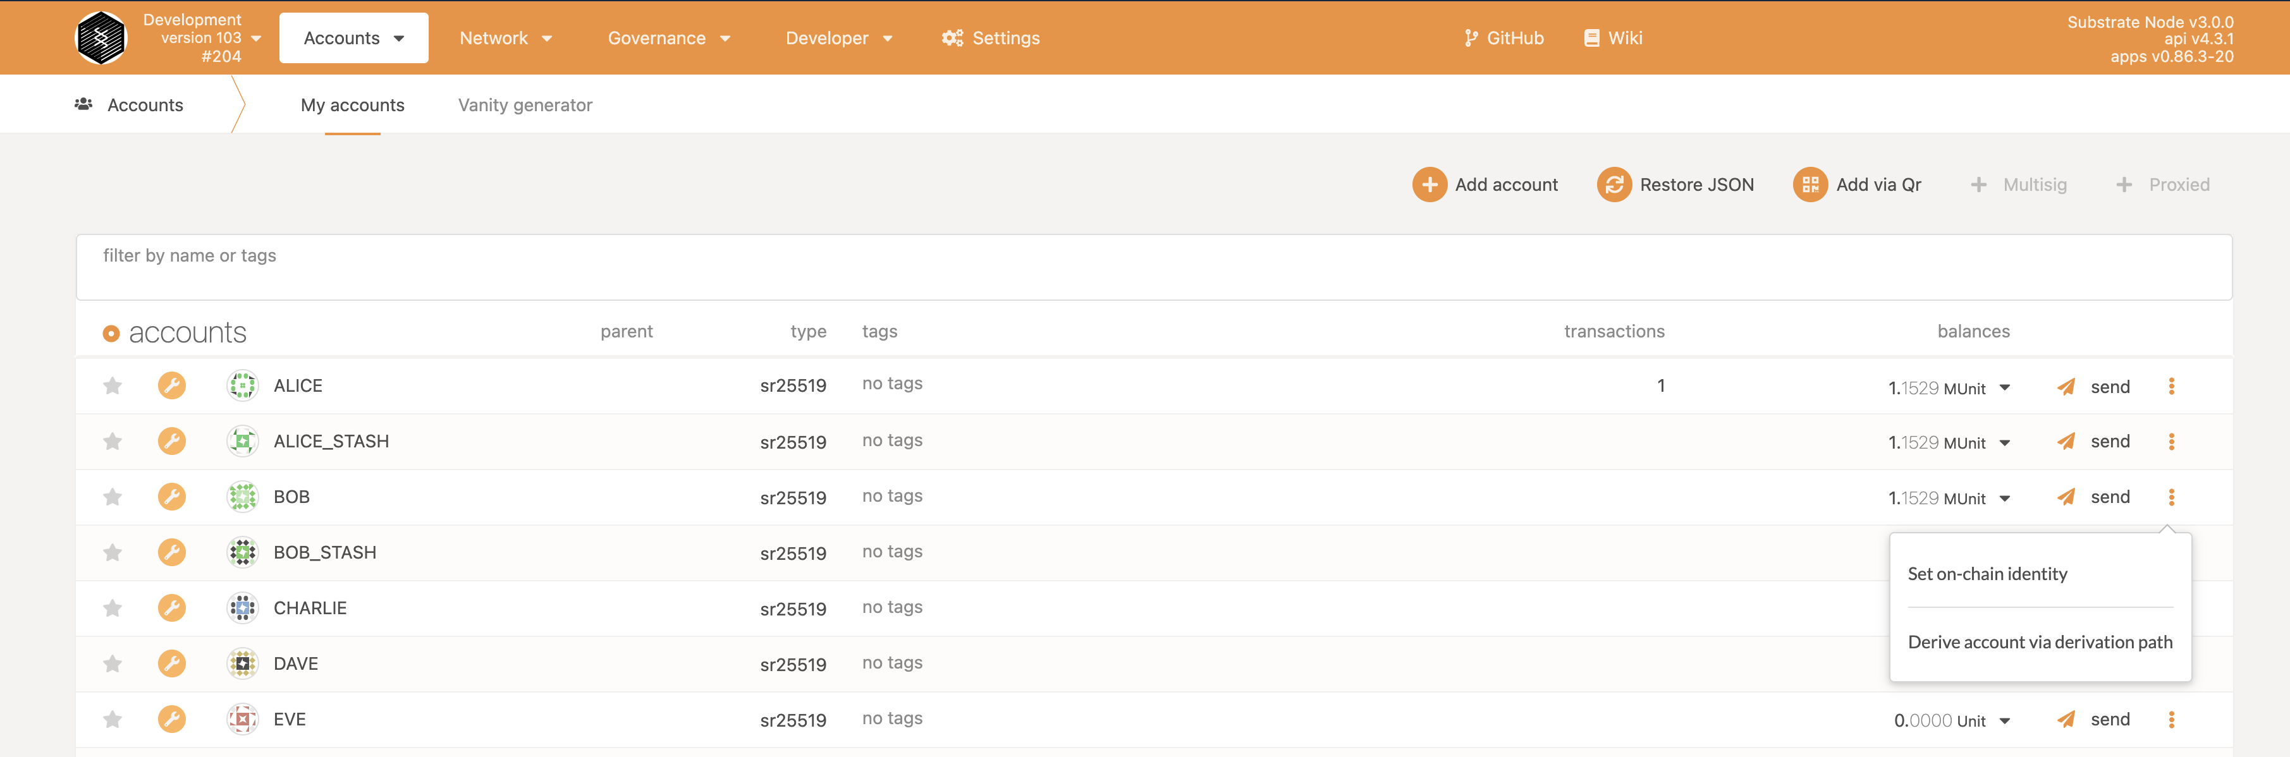
Task: Click the filter by name or tags field
Action: [1153, 267]
